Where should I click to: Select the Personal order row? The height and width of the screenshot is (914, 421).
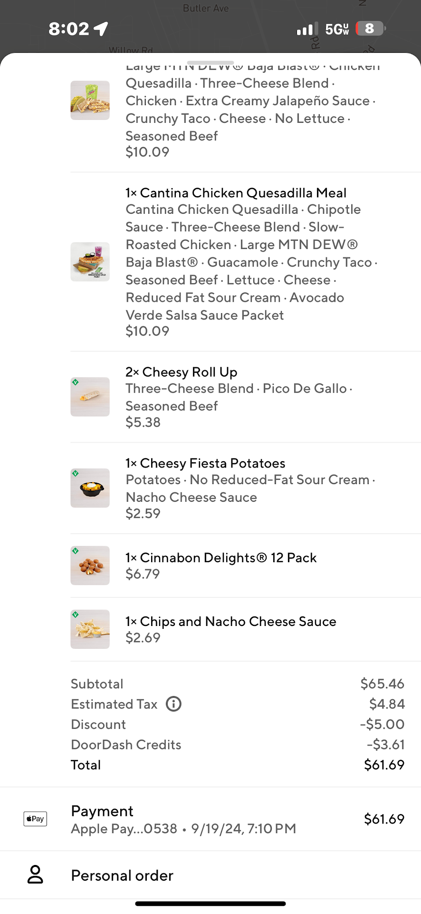click(210, 875)
